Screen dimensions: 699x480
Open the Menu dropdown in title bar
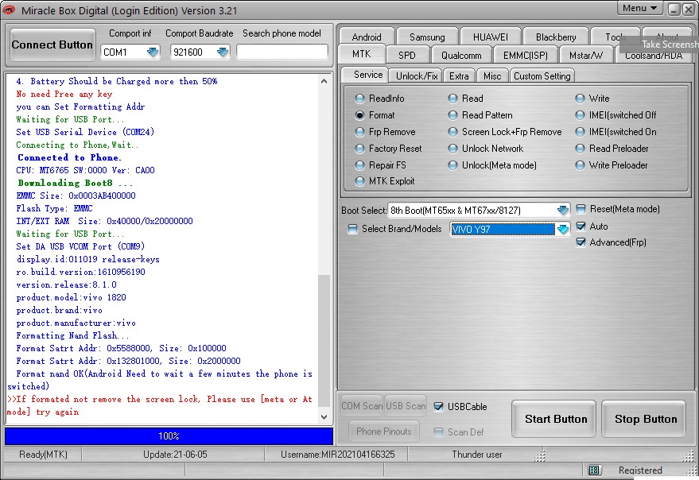[x=639, y=9]
